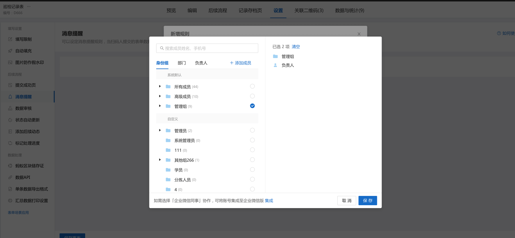Select the 其他组266 radio button
The height and width of the screenshot is (238, 515).
tap(252, 160)
